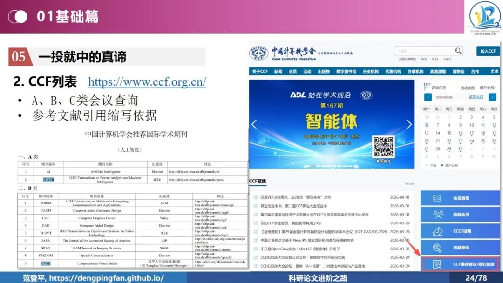
Task: Click Computer Graphics Forum table cell
Action: pos(96,218)
